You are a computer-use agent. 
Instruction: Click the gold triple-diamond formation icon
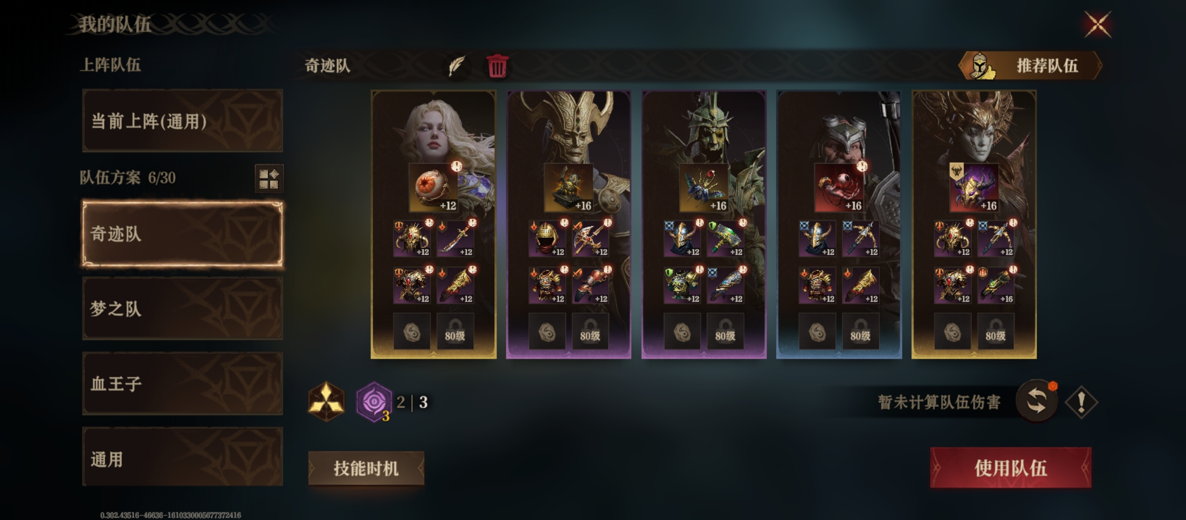(x=326, y=402)
